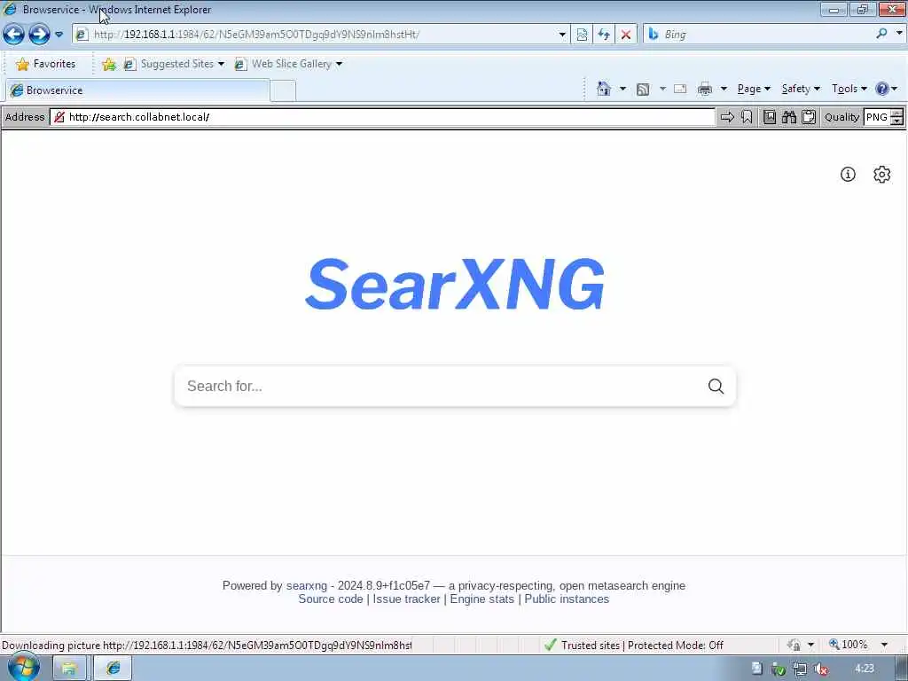This screenshot has height=681, width=908.
Task: Open SearXNG preferences gear icon
Action: tap(881, 175)
